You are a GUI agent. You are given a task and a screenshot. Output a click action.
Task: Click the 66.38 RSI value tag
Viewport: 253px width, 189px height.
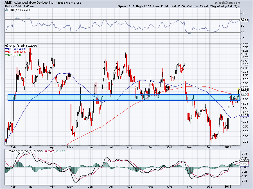pyautogui.click(x=244, y=21)
